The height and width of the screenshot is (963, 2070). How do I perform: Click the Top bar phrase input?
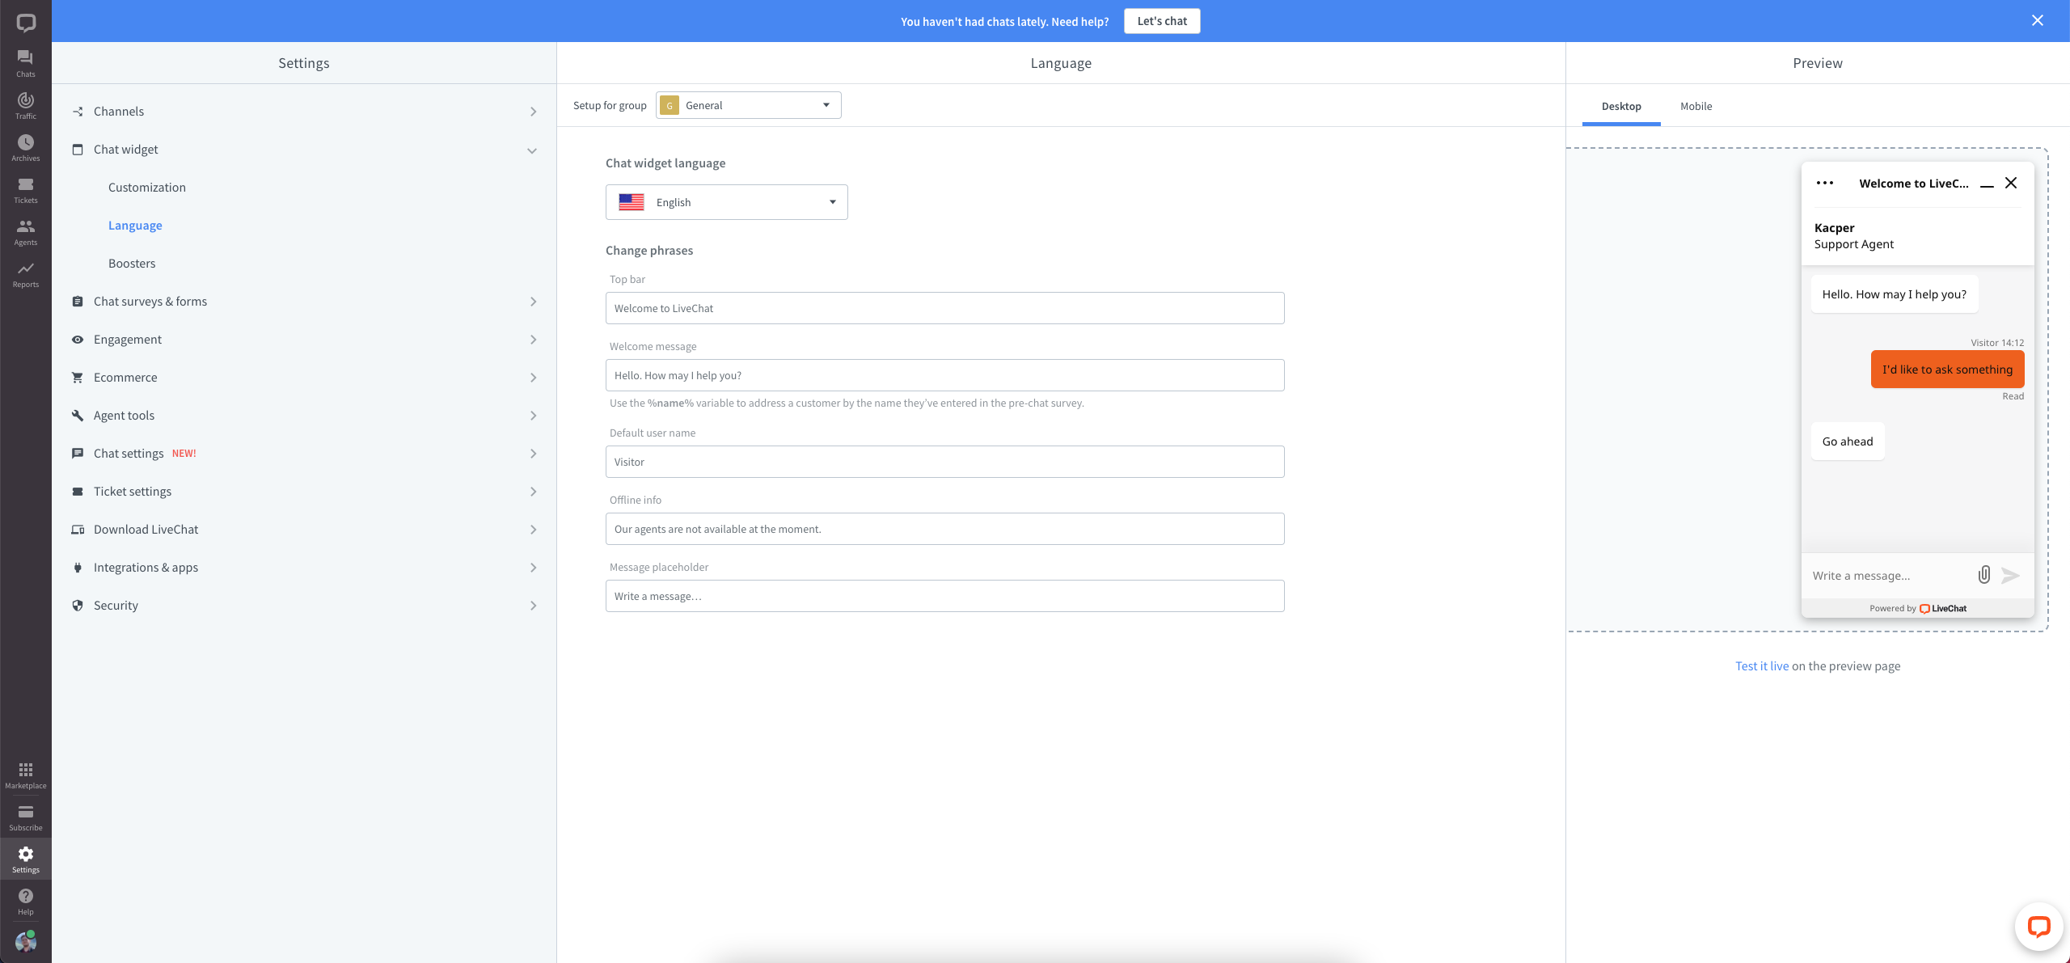(944, 308)
